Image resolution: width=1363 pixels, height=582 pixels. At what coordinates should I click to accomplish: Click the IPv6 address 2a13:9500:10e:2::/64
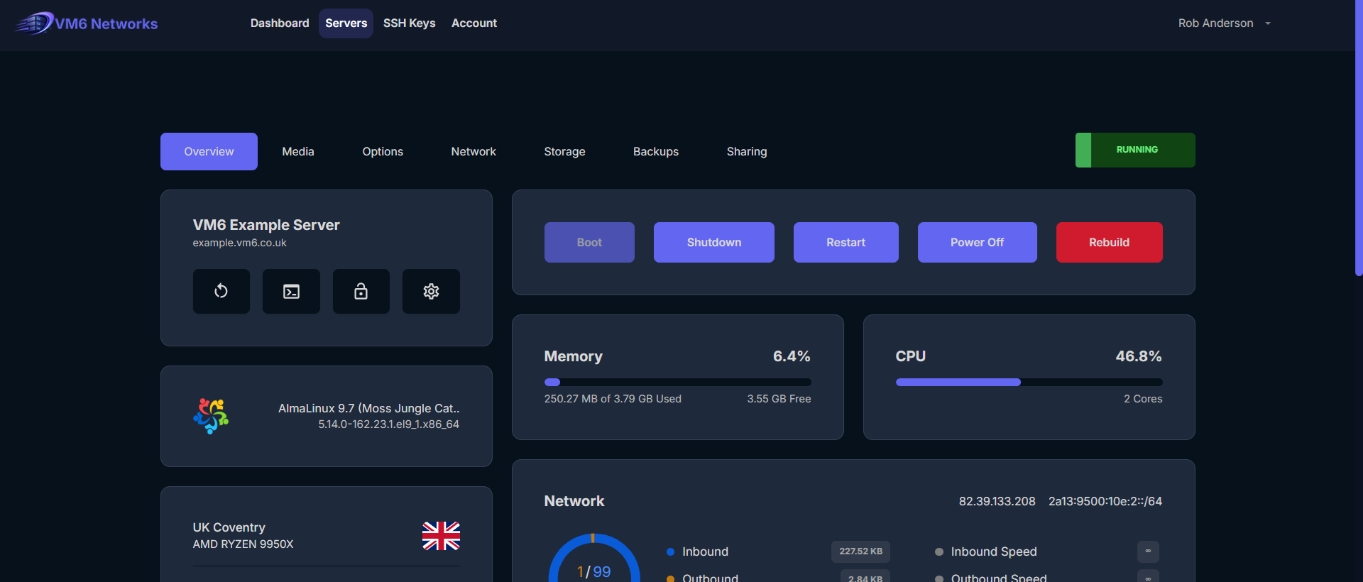[x=1105, y=501]
